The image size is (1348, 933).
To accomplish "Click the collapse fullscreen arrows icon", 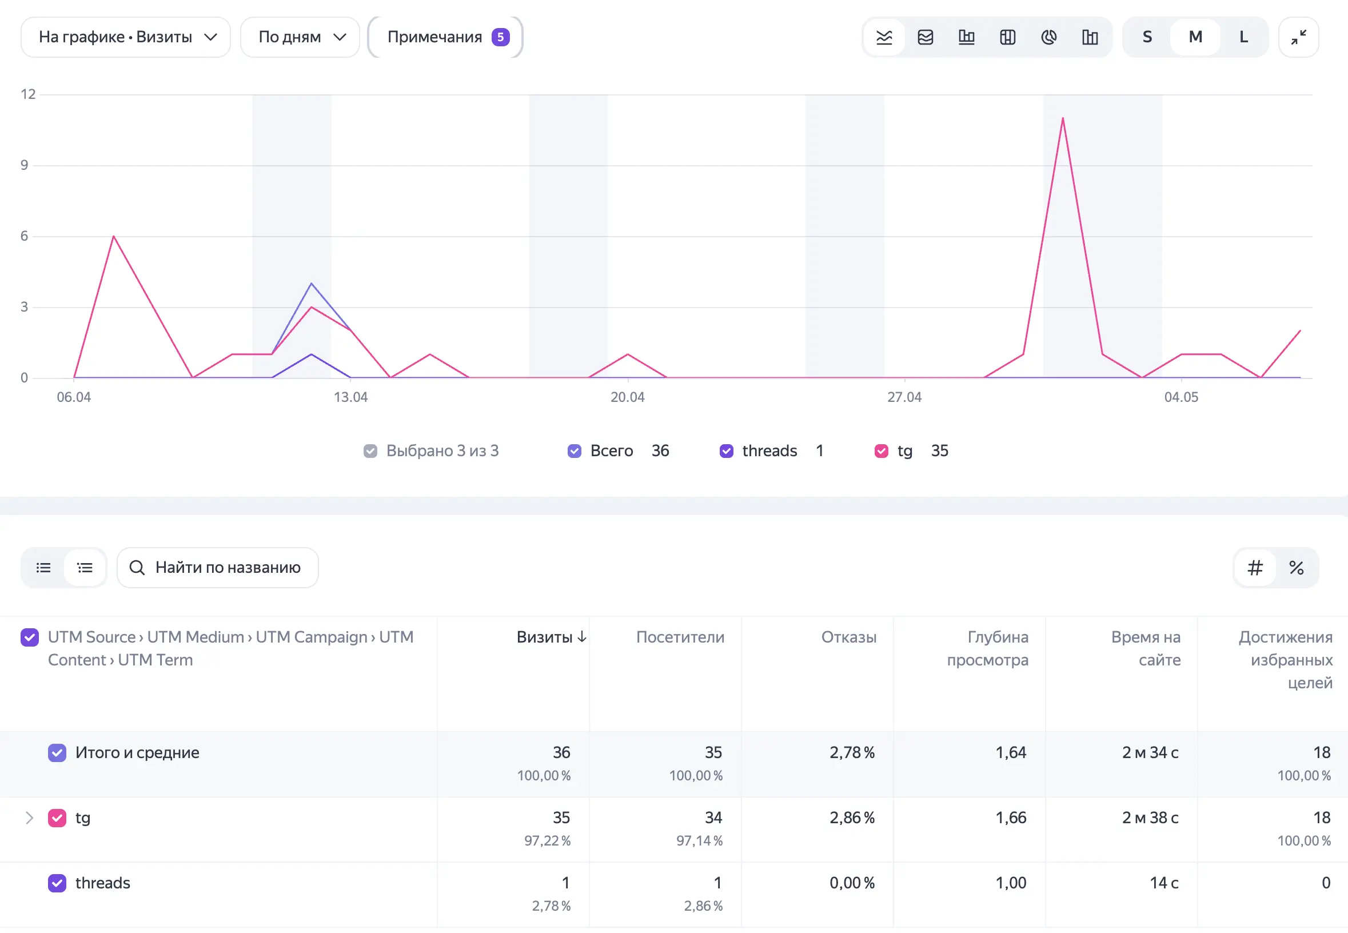I will 1298,37.
